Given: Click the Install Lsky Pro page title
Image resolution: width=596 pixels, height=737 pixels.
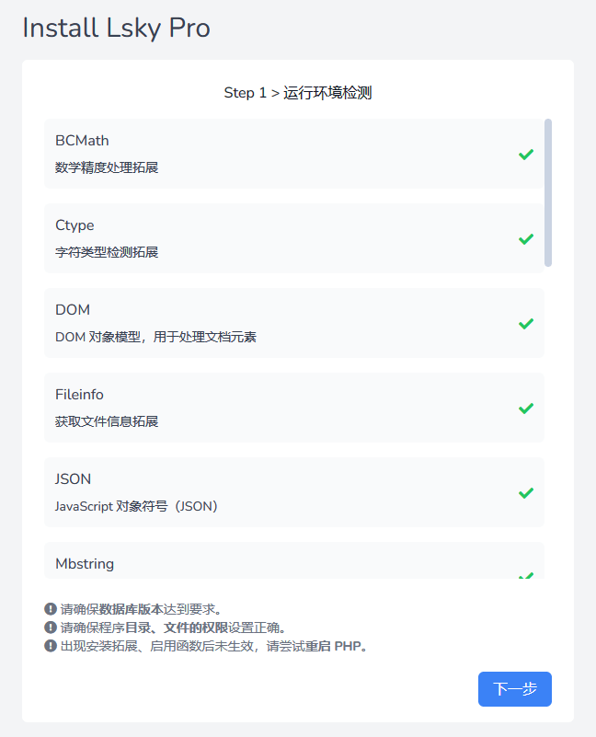Looking at the screenshot, I should point(116,29).
